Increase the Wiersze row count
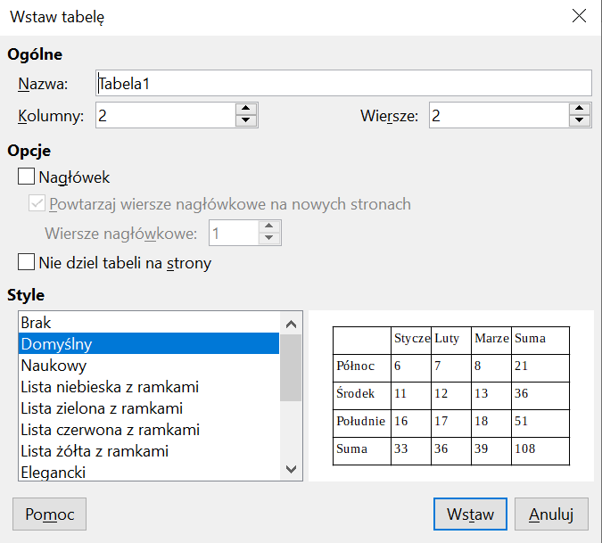 point(580,110)
